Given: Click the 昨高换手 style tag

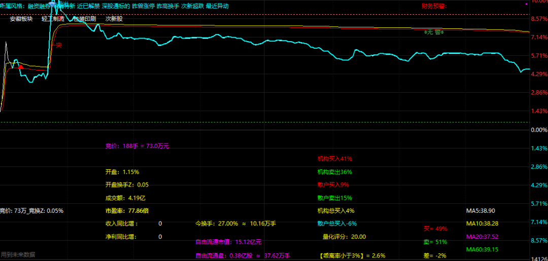Looking at the screenshot, I should (168, 6).
